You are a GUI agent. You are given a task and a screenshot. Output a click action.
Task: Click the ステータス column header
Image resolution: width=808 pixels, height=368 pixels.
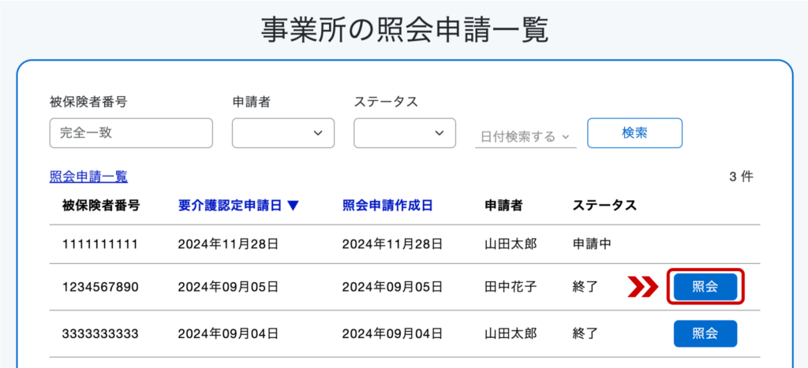(604, 206)
